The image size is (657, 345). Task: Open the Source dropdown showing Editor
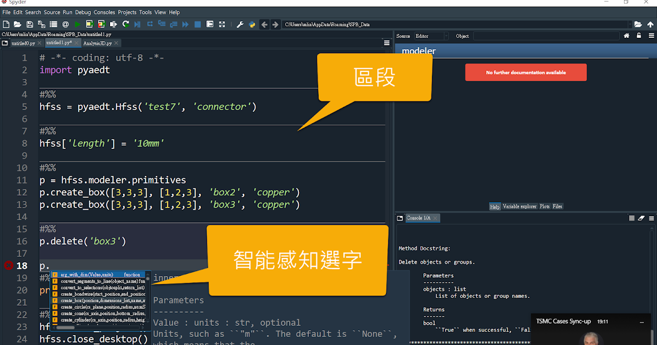(431, 36)
